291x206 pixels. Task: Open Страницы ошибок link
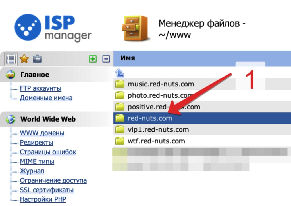tap(48, 152)
